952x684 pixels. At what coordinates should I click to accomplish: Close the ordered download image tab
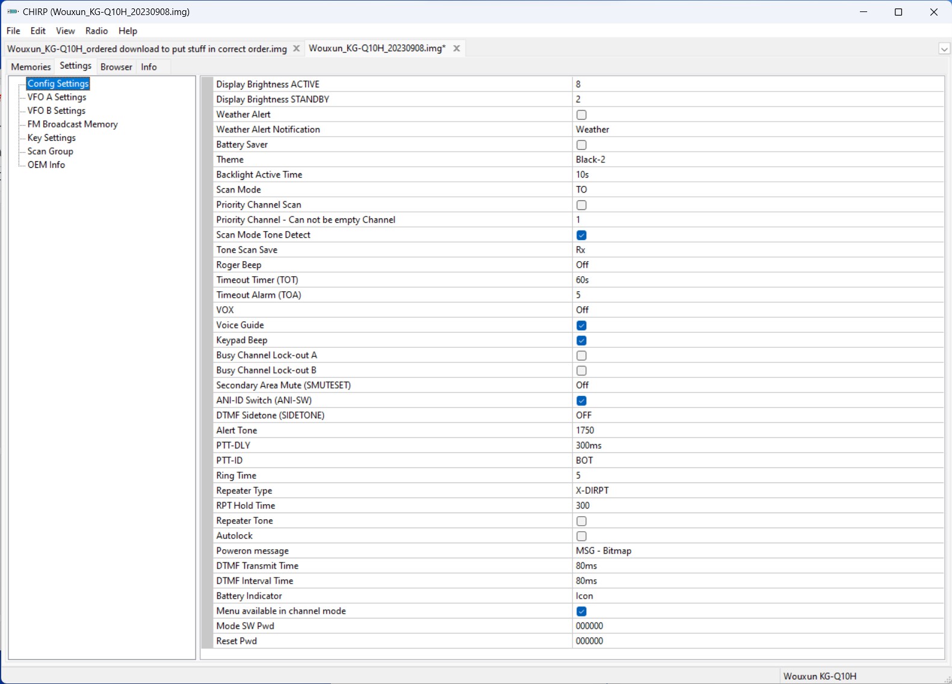click(x=296, y=49)
